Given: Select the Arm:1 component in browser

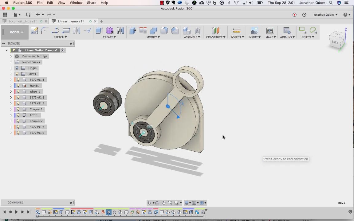Looking at the screenshot, I should (33, 115).
